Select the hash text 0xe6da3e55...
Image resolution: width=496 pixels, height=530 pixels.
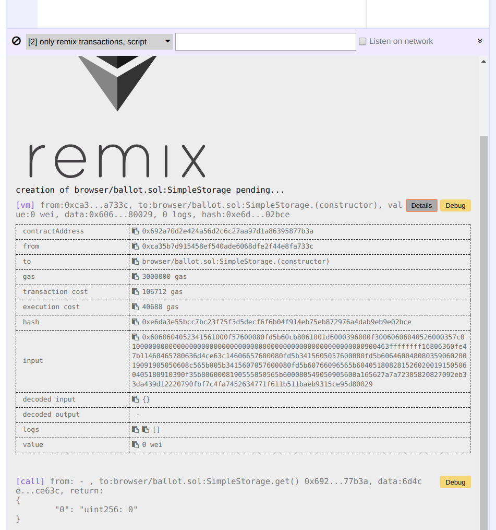[276, 322]
